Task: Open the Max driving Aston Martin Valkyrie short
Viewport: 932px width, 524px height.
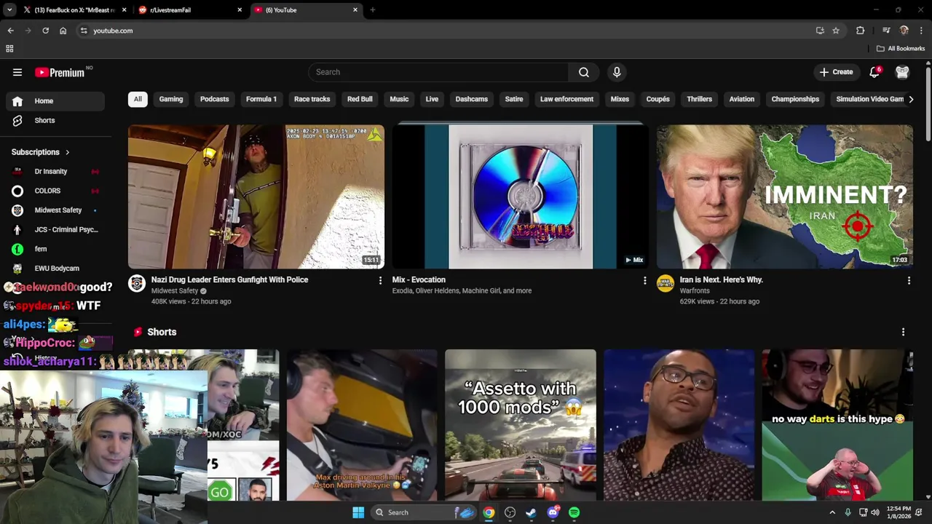Action: point(362,425)
